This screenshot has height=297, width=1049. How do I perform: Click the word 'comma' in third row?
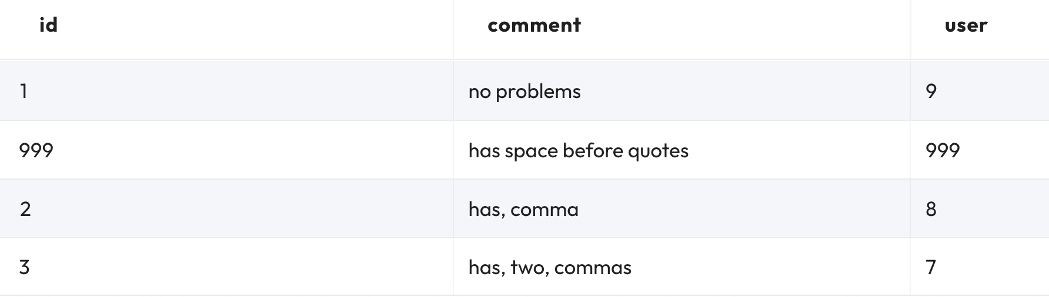(544, 210)
